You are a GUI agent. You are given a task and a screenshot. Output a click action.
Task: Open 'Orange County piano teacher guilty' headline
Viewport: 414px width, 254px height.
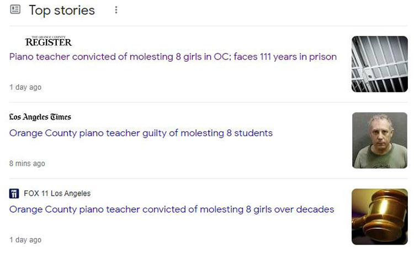point(141,133)
